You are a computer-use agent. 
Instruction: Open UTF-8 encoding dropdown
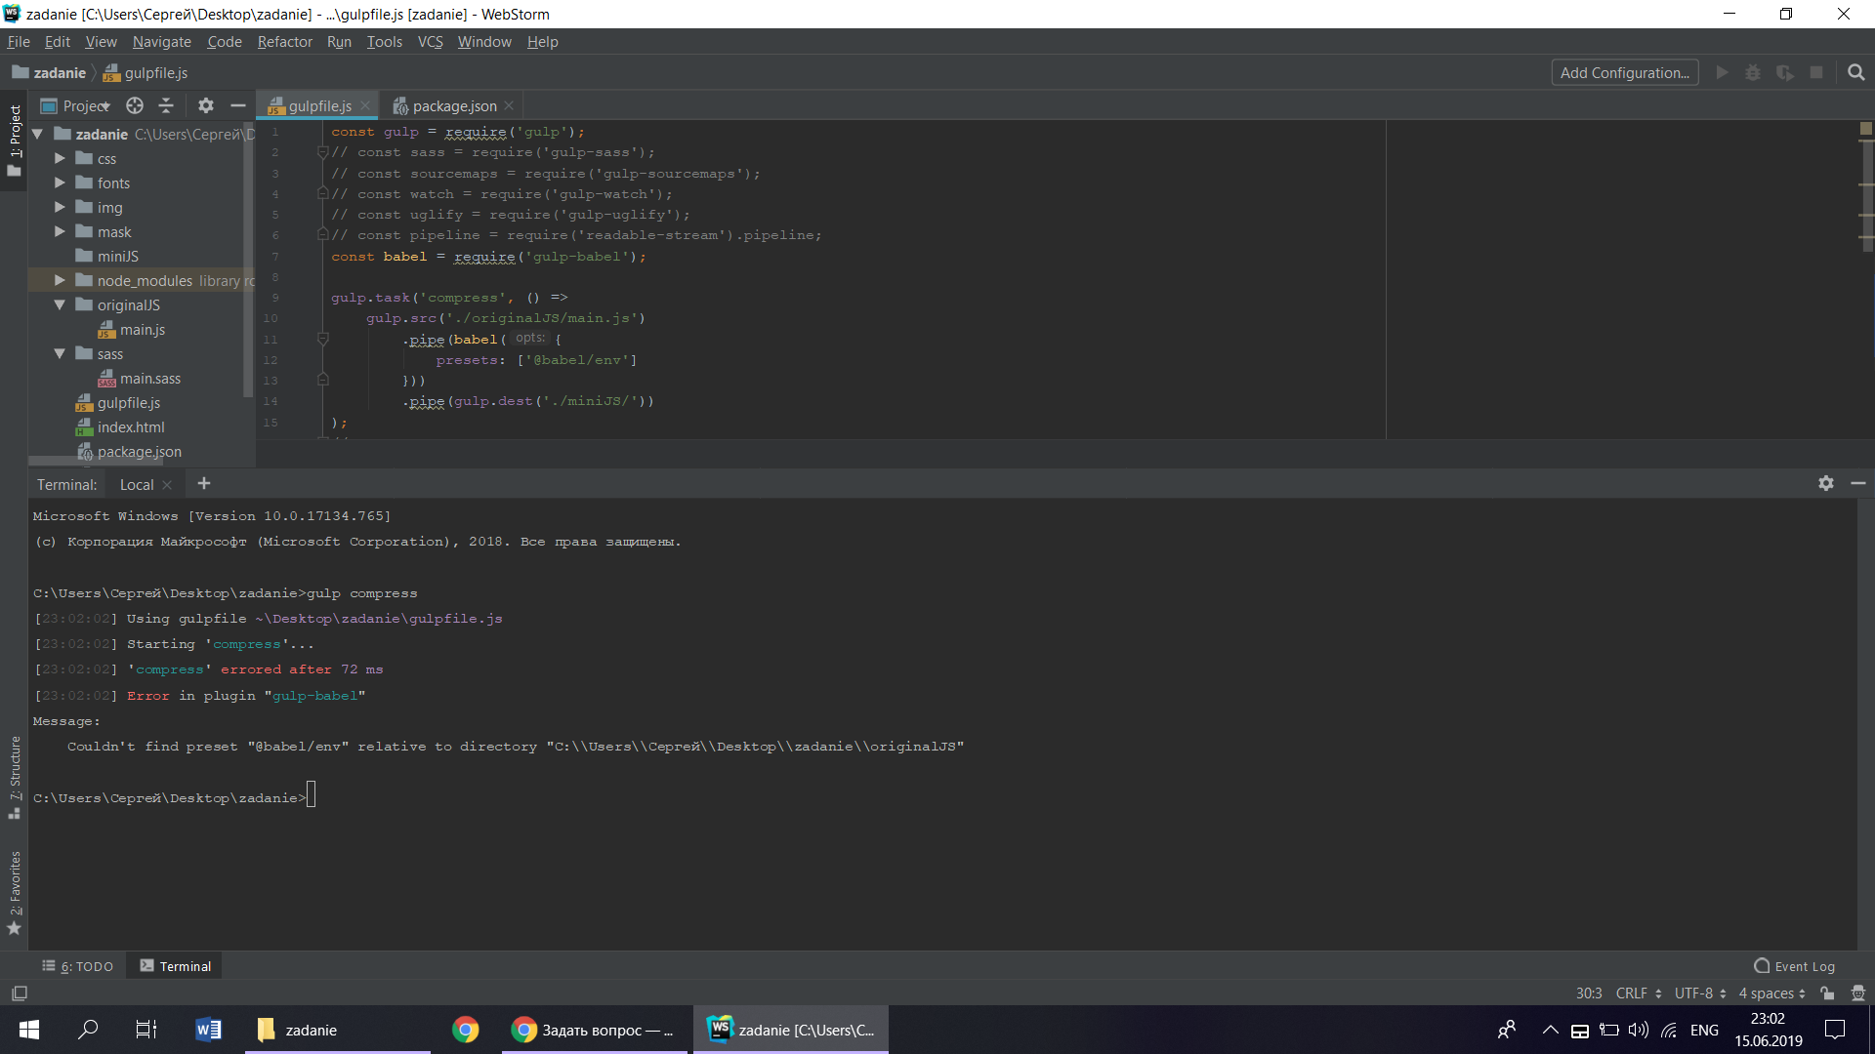point(1700,993)
